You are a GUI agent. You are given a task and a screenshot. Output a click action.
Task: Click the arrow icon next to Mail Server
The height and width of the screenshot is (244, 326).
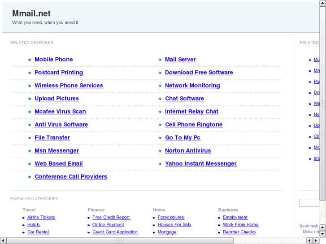click(x=160, y=60)
